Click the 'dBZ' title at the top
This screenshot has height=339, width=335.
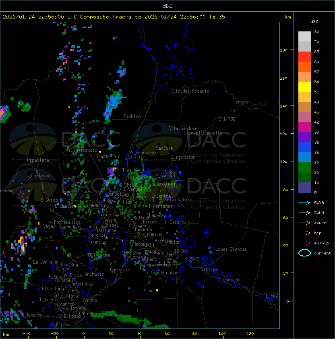pos(167,6)
